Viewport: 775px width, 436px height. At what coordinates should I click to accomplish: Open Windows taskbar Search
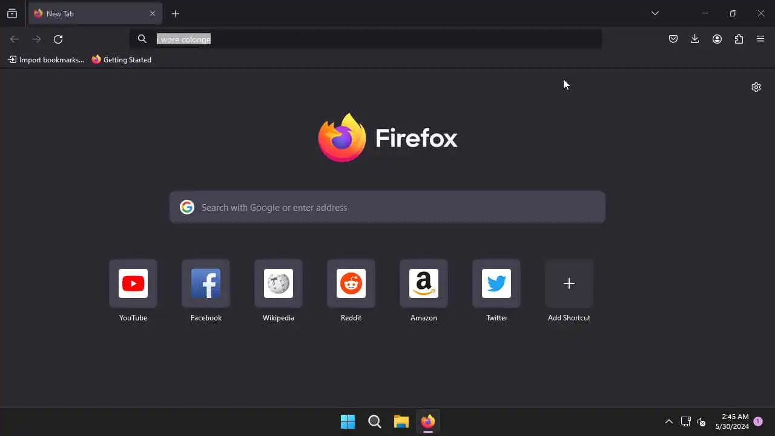click(375, 421)
